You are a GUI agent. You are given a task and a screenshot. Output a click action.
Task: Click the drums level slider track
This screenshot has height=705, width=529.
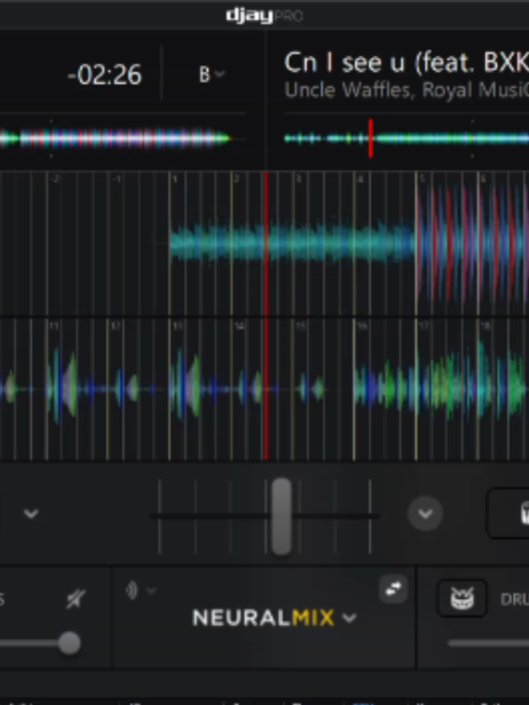(x=489, y=643)
